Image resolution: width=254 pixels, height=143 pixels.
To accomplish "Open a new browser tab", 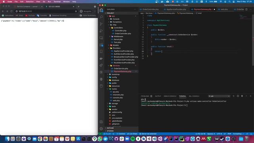I will pyautogui.click(x=79, y=6).
